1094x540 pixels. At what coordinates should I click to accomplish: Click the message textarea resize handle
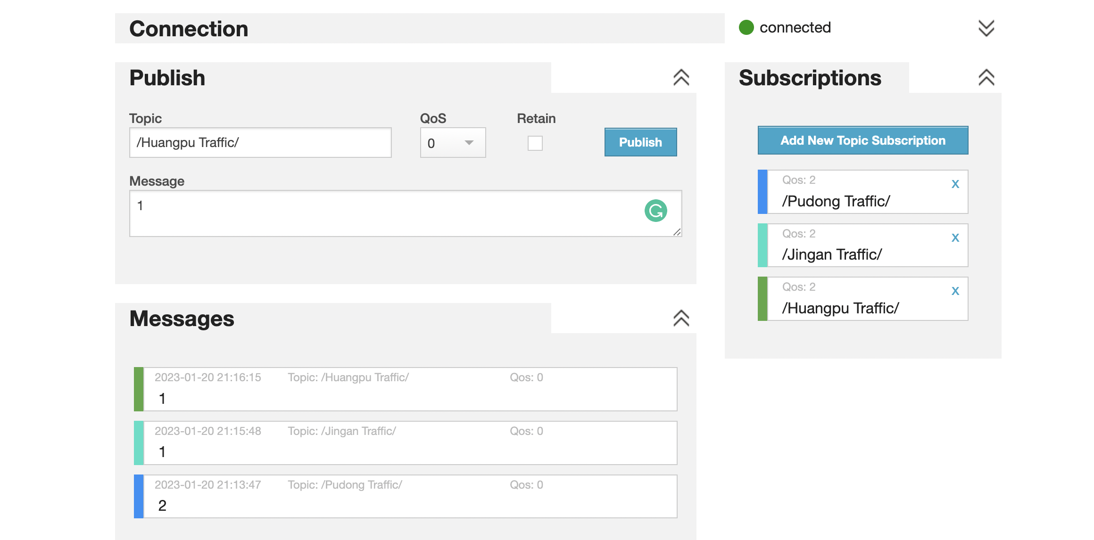coord(677,232)
